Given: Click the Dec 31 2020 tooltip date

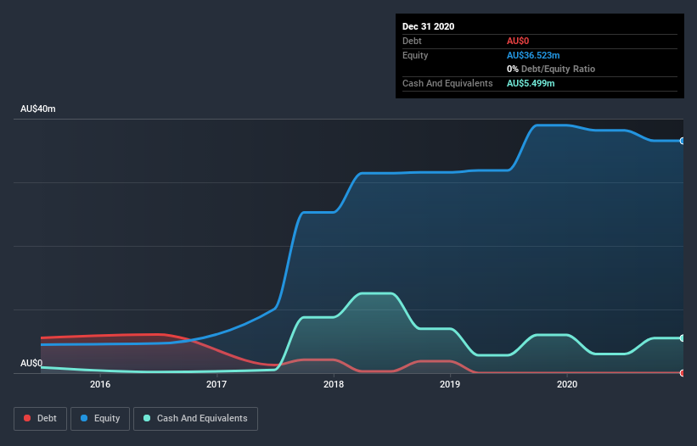Looking at the screenshot, I should (428, 26).
